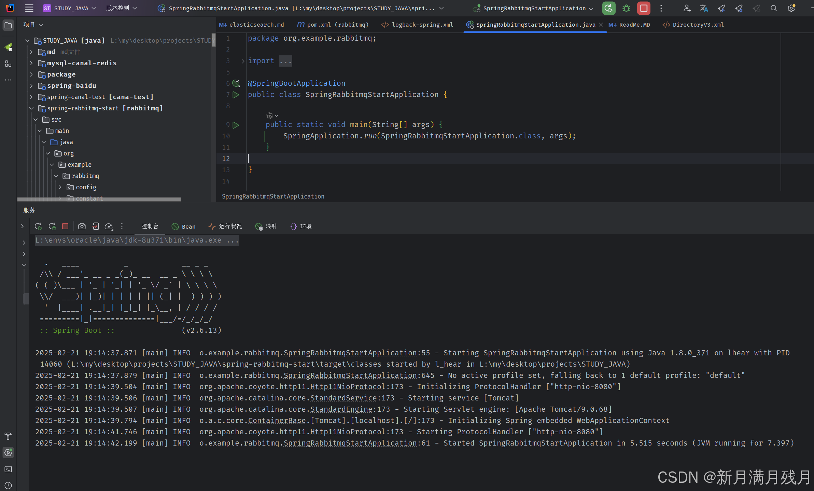
Task: Stop the service with red square icon
Action: tap(65, 226)
